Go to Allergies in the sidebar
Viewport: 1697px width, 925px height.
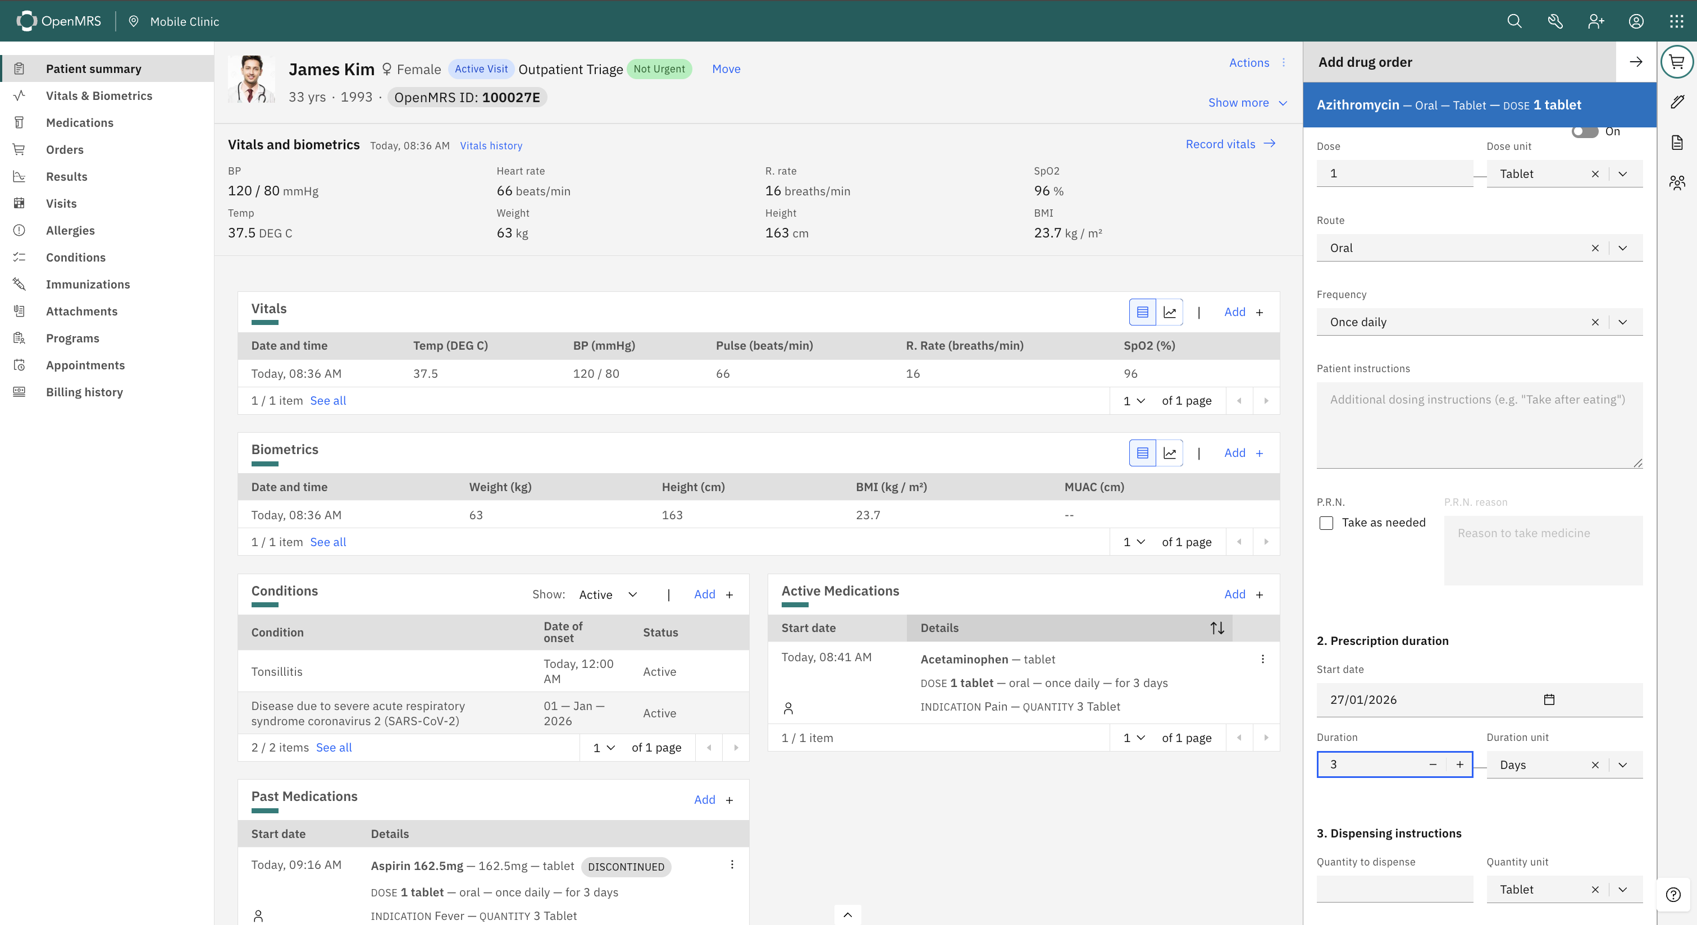coord(70,231)
